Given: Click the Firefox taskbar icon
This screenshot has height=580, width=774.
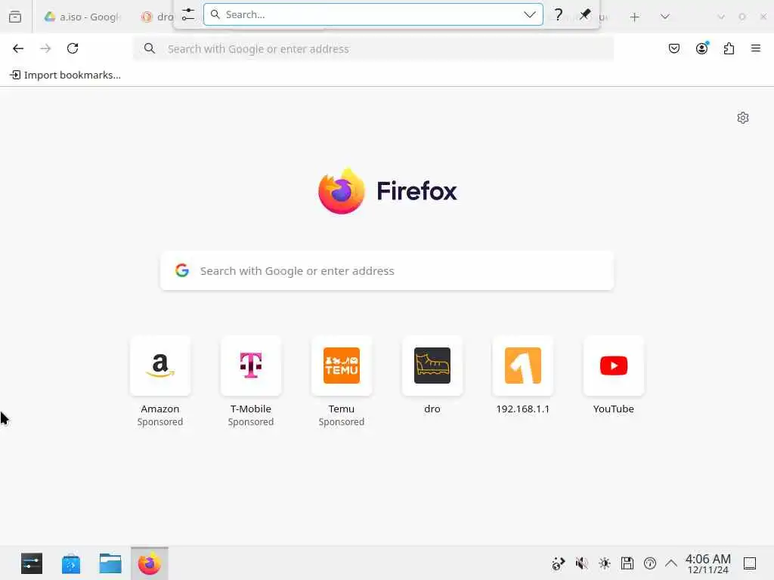Looking at the screenshot, I should coord(150,563).
